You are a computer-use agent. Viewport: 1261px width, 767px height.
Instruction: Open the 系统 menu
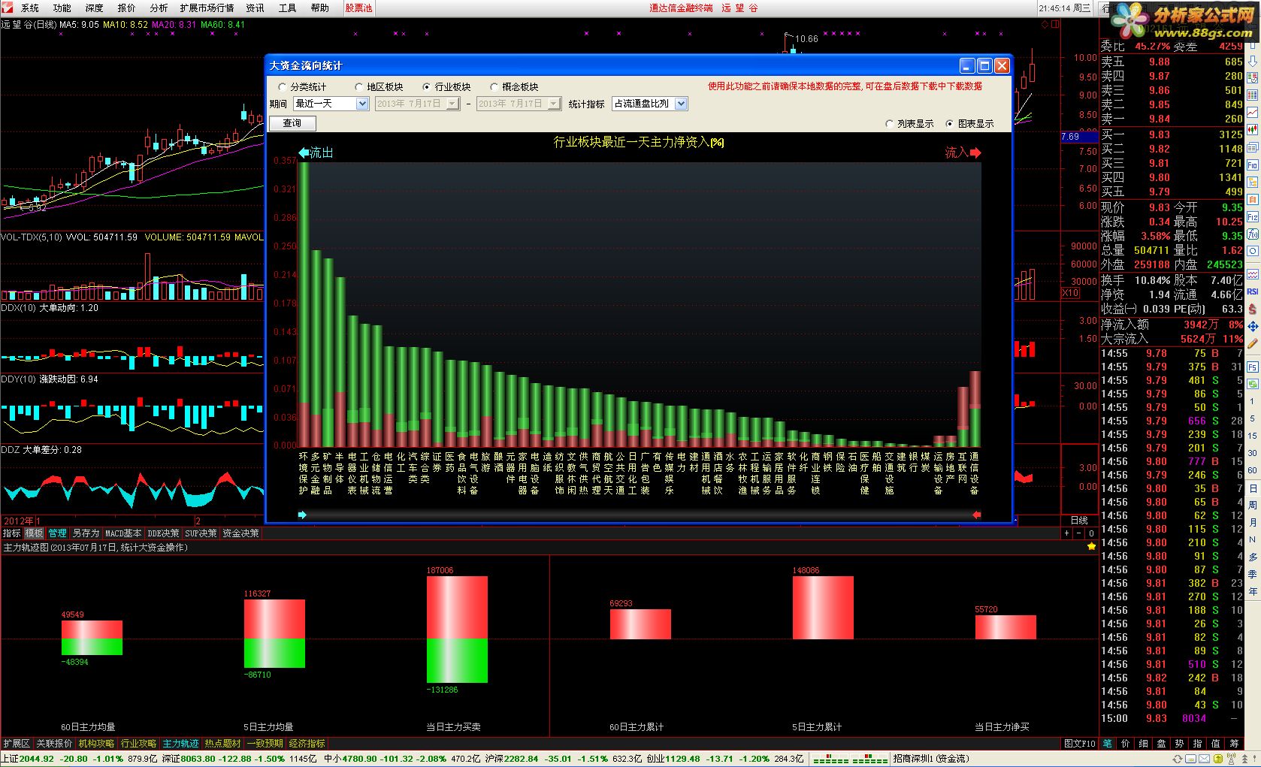click(x=30, y=8)
